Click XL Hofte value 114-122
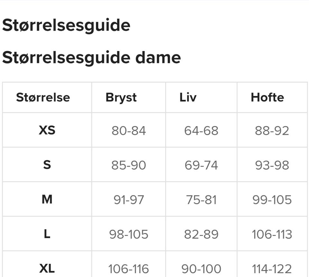This screenshot has height=277, width=309. (x=272, y=269)
